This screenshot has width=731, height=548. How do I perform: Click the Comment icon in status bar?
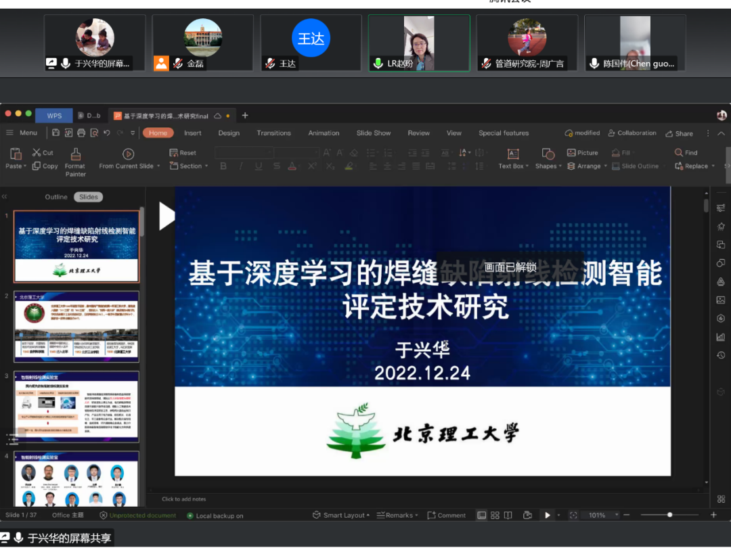pyautogui.click(x=446, y=516)
